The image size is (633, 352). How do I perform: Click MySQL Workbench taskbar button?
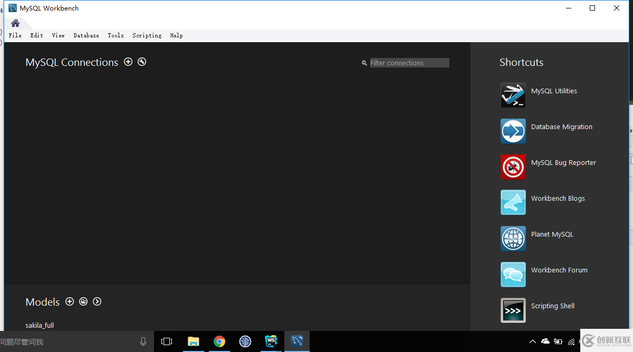click(x=297, y=341)
